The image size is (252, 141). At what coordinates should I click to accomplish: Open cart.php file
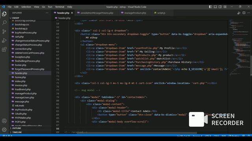(19, 36)
